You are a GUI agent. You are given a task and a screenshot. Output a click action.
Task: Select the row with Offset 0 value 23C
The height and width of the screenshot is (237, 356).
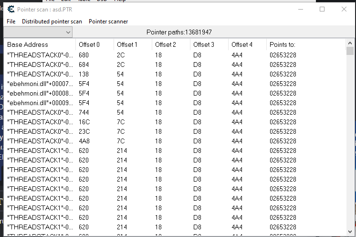coord(175,131)
